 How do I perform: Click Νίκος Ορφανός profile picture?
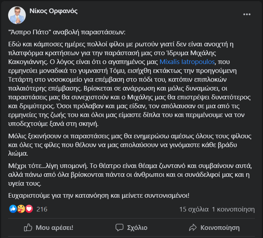(17, 15)
